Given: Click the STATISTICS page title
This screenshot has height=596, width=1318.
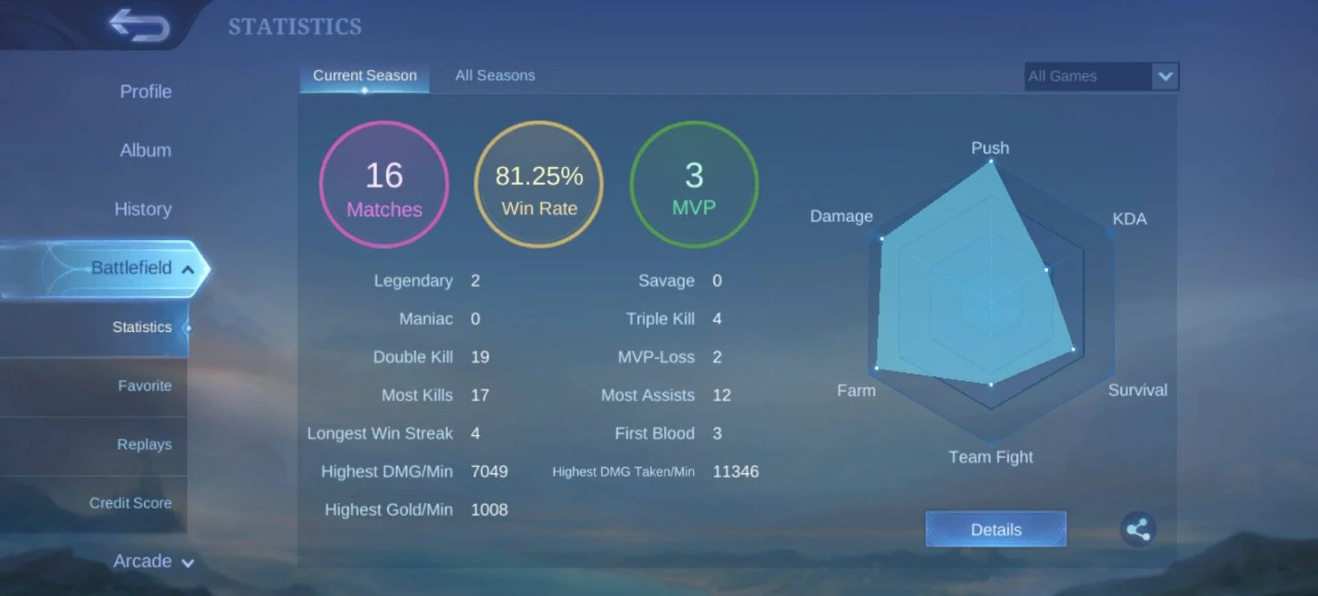Looking at the screenshot, I should coord(294,27).
